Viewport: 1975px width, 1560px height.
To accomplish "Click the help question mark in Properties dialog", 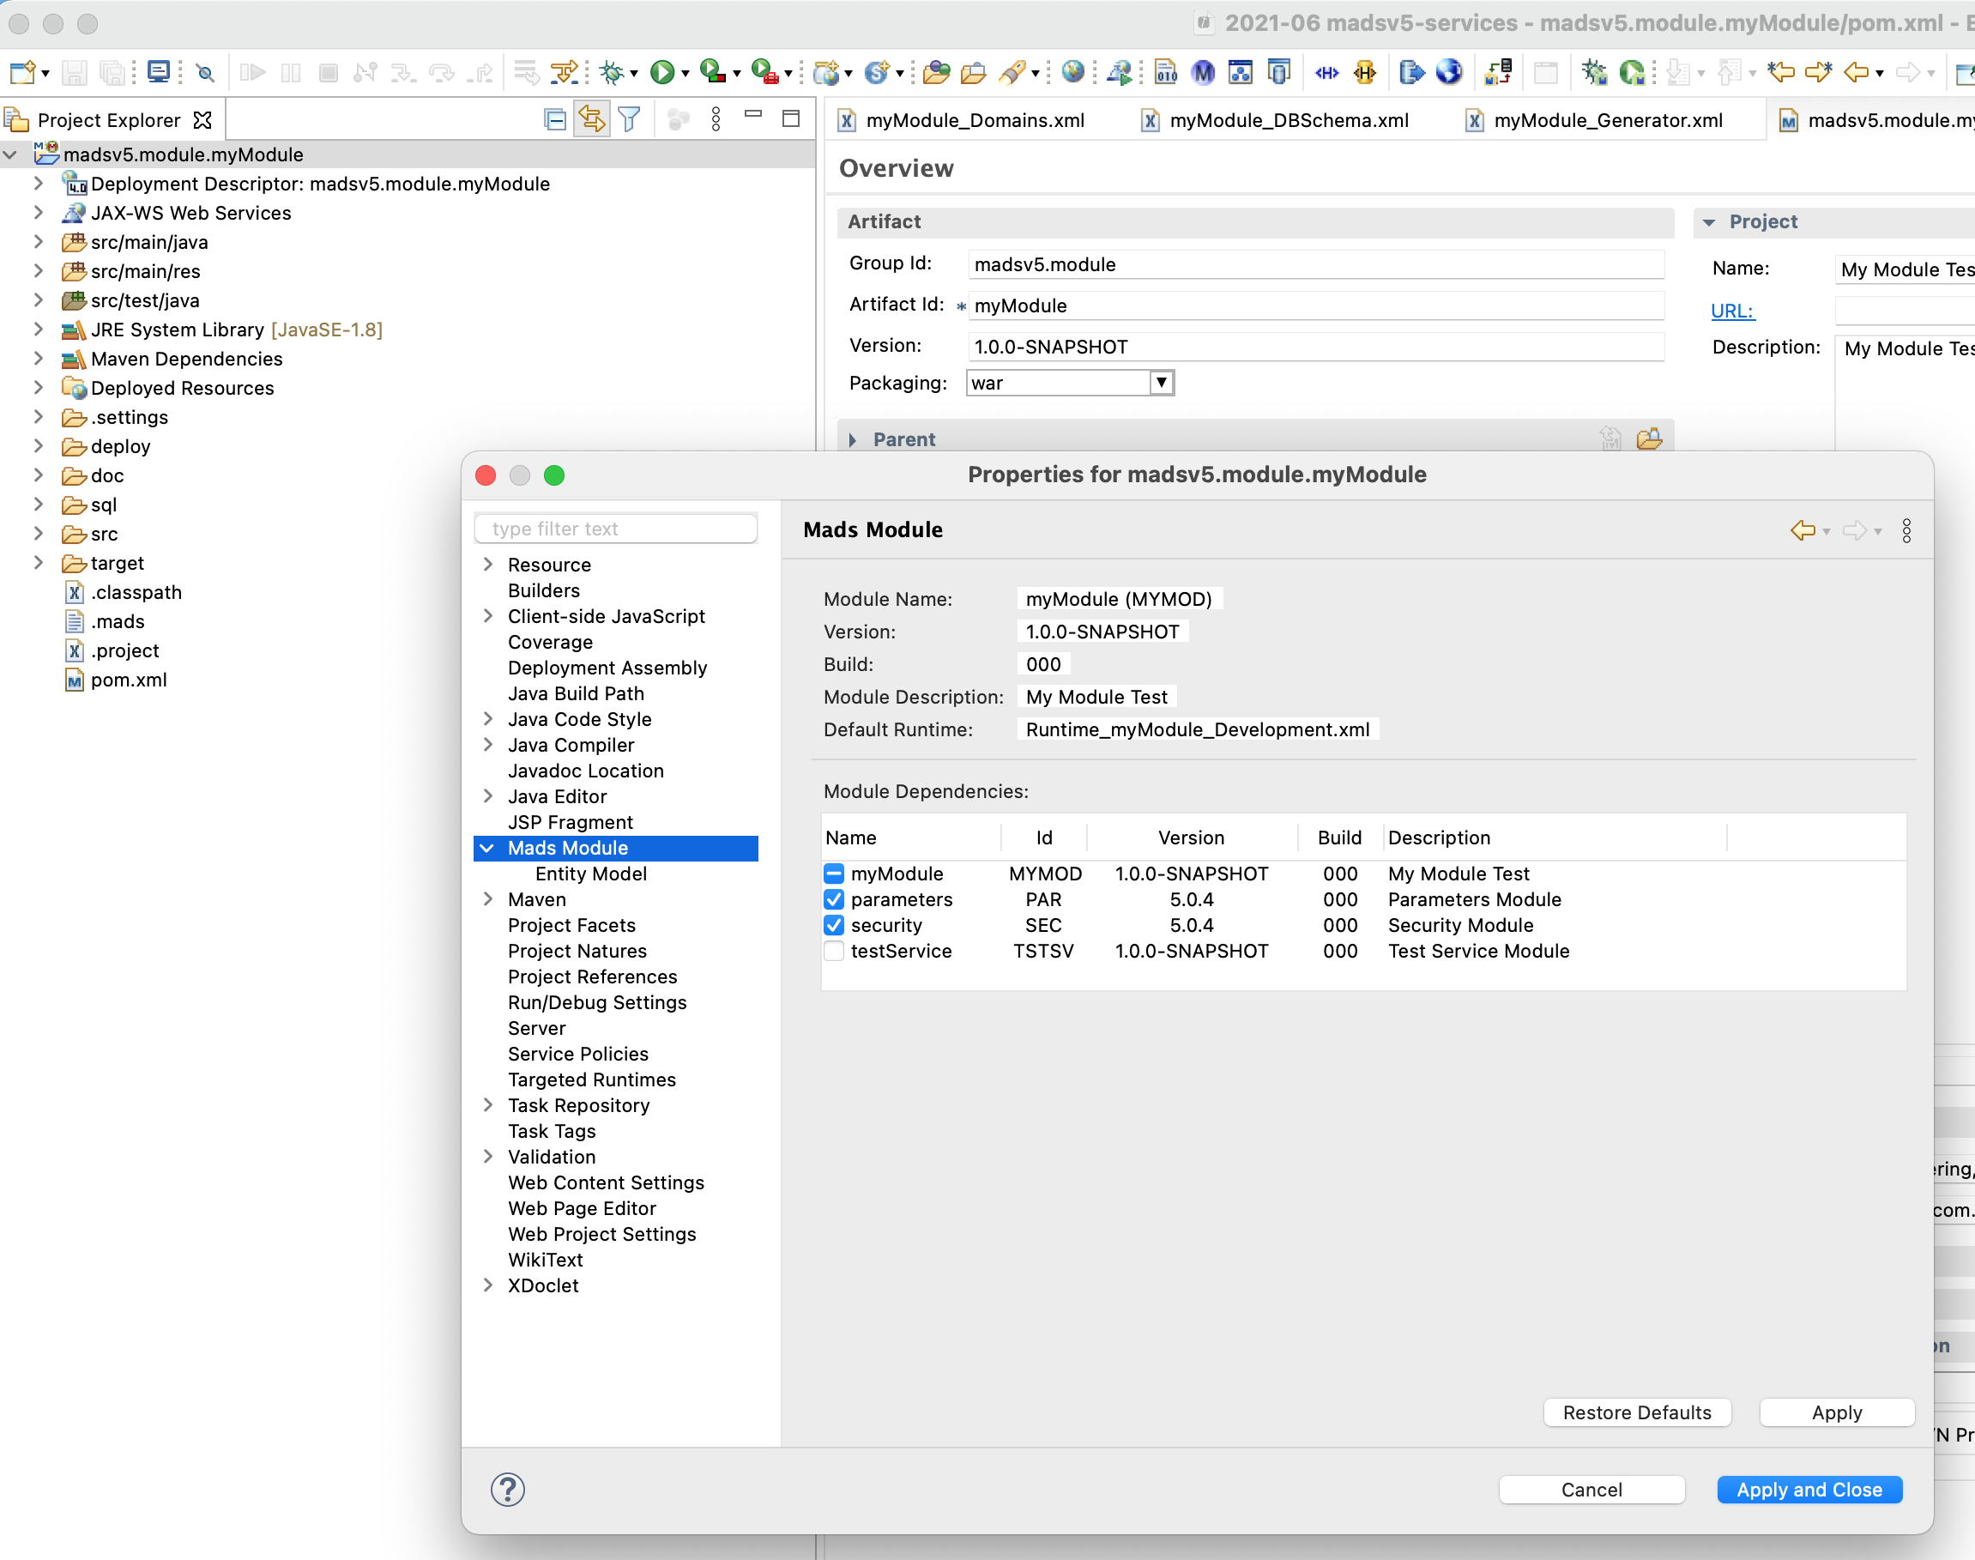I will coord(508,1489).
